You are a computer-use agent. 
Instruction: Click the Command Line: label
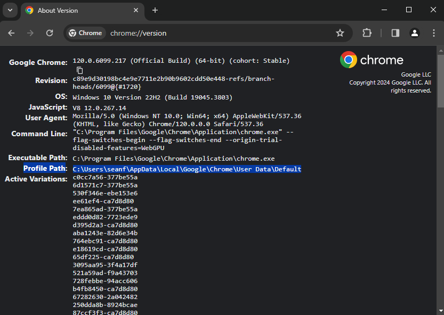(39, 134)
